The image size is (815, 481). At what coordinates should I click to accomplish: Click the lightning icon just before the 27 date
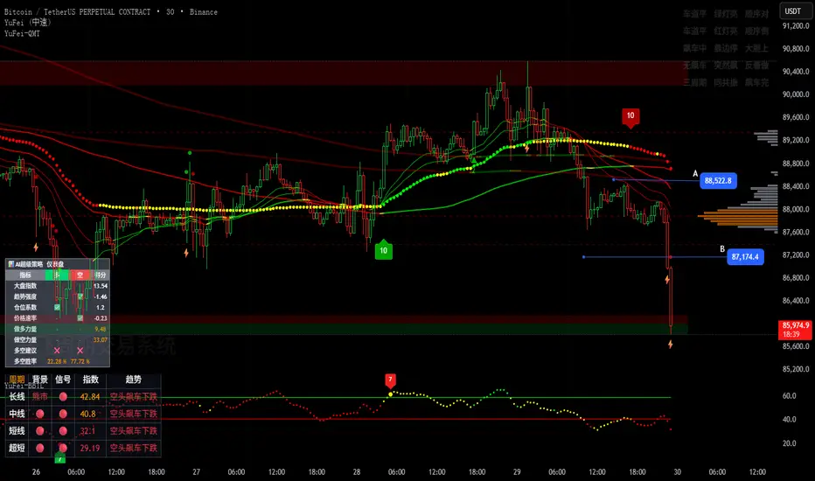(186, 253)
